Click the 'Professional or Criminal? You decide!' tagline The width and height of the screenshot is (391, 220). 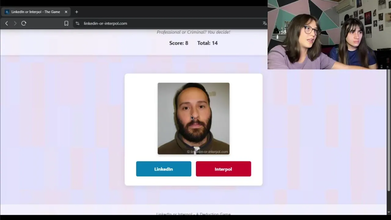point(193,32)
